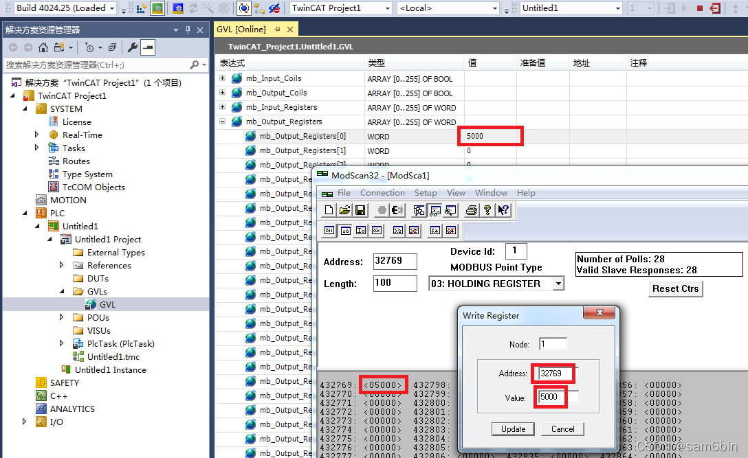This screenshot has width=748, height=458.
Task: Select the Routes tree item
Action: [76, 161]
